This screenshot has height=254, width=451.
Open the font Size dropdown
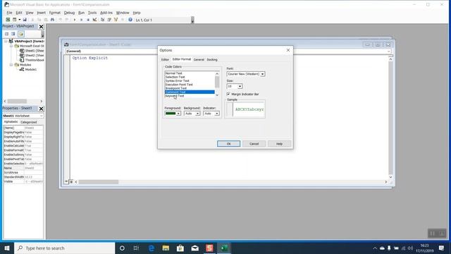(240, 86)
